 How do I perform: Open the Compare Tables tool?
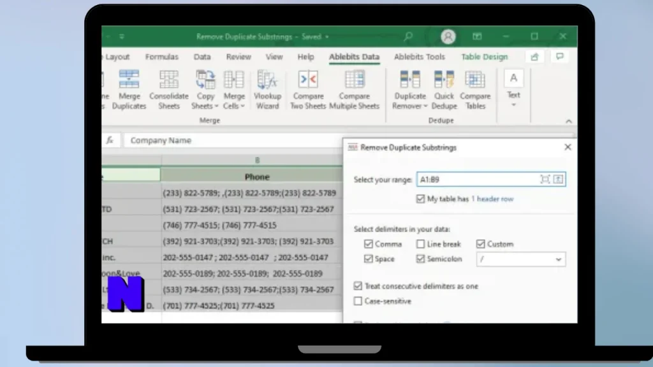pyautogui.click(x=475, y=90)
